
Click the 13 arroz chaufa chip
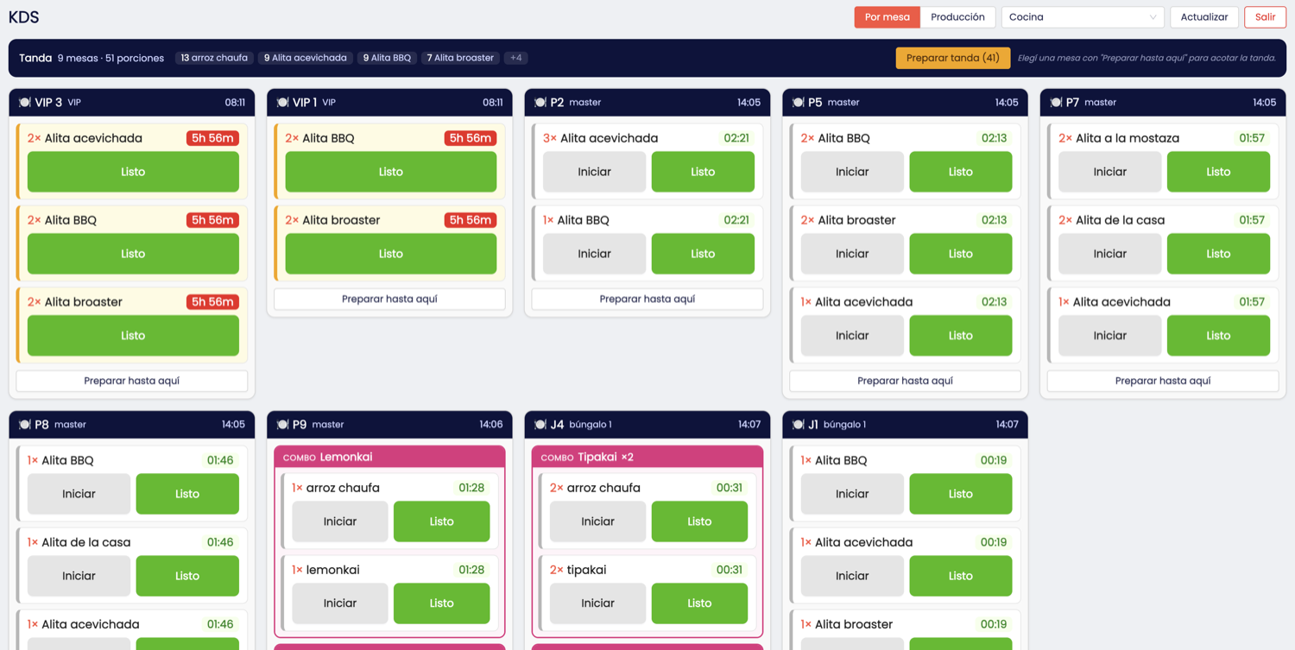coord(214,58)
